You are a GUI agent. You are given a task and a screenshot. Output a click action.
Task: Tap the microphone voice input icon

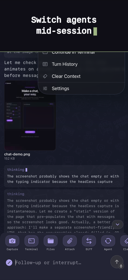click(x=121, y=266)
